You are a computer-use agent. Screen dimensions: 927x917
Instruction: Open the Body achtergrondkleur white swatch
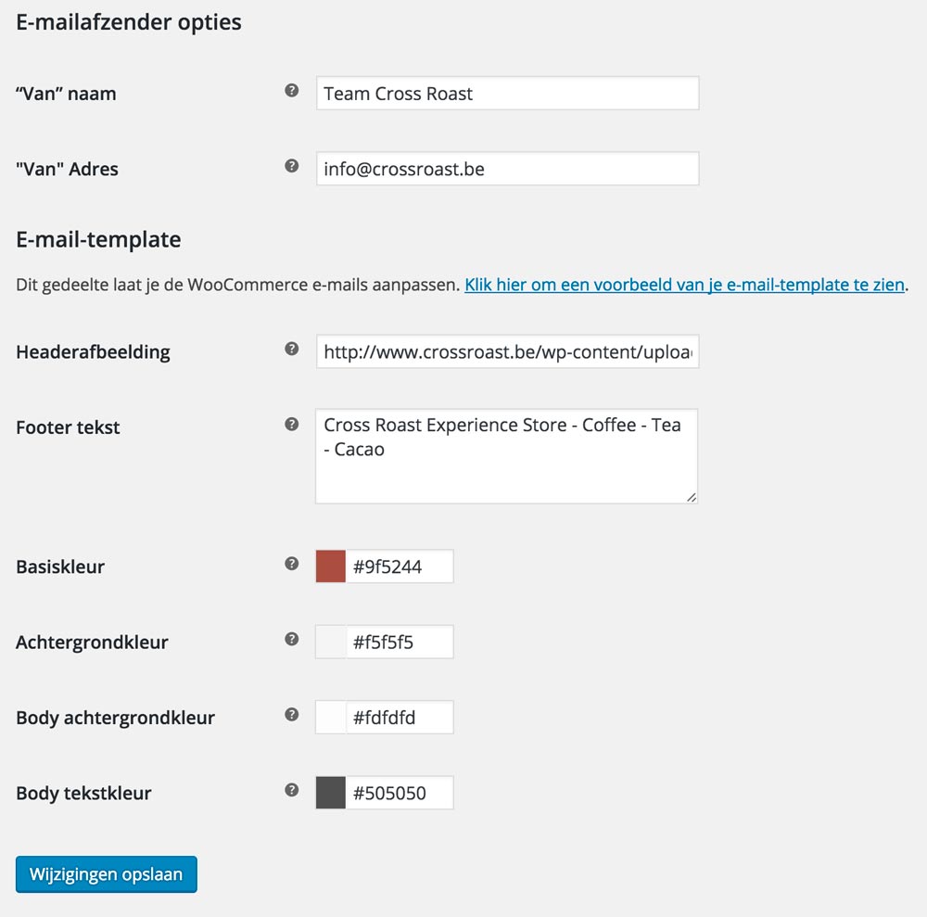click(x=331, y=718)
